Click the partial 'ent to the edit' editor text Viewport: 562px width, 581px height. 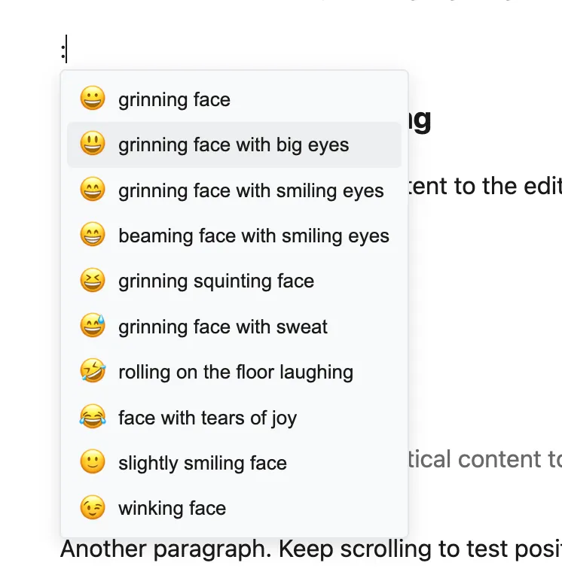point(485,186)
